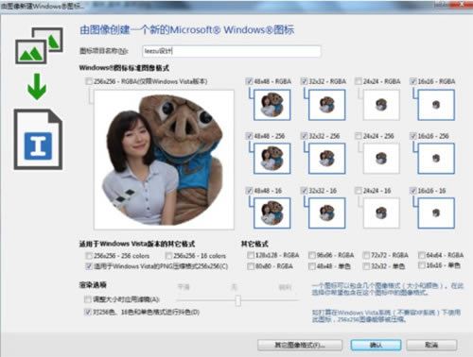473x357 pixels.
Task: Check the 72x72 RGBA format option
Action: (366, 255)
